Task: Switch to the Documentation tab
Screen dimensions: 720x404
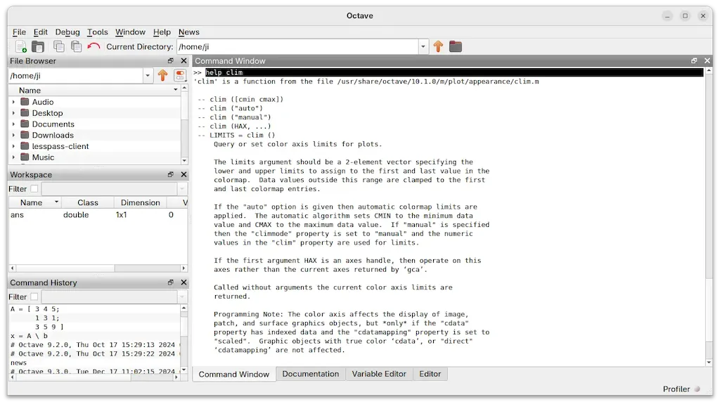Action: (x=310, y=374)
